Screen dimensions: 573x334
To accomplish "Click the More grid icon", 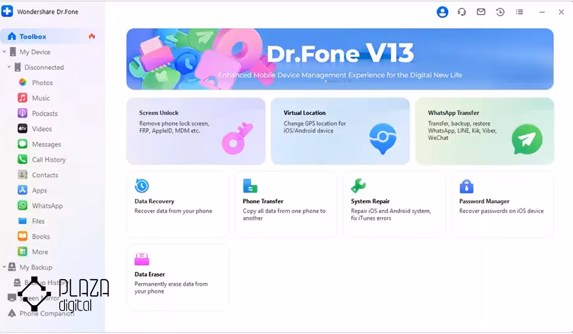I will tap(22, 251).
